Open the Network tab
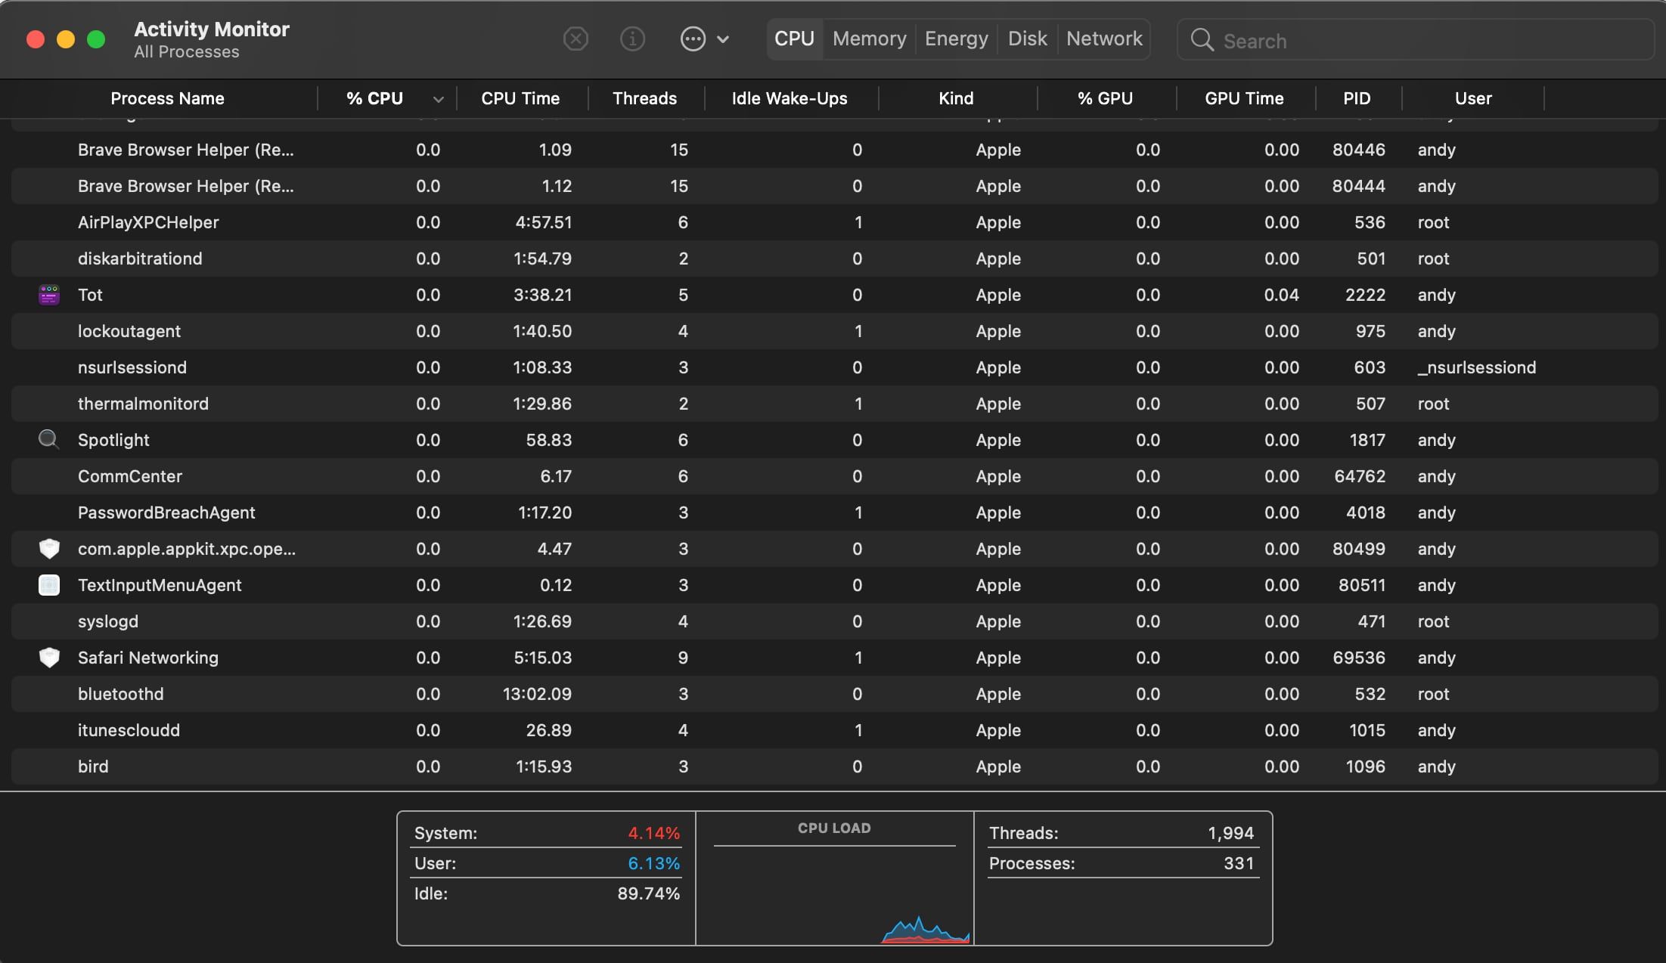Screen dimensions: 1666x963 pyautogui.click(x=1104, y=39)
